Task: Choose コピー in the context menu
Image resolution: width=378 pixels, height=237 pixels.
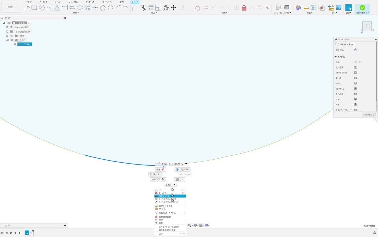Action: [170, 234]
